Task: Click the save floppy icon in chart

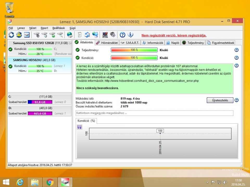Action: (x=79, y=127)
